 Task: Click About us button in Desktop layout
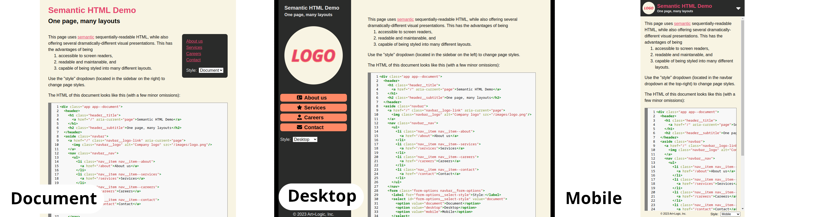click(314, 98)
